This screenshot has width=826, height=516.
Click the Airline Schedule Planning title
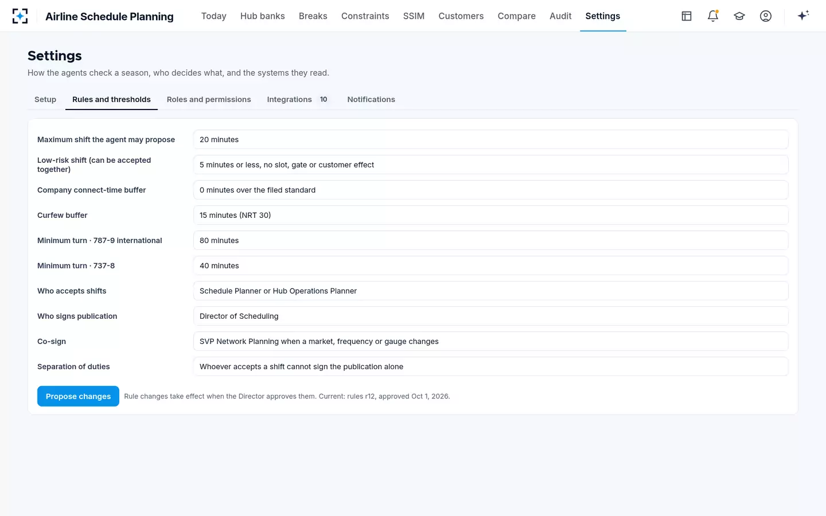pyautogui.click(x=110, y=16)
